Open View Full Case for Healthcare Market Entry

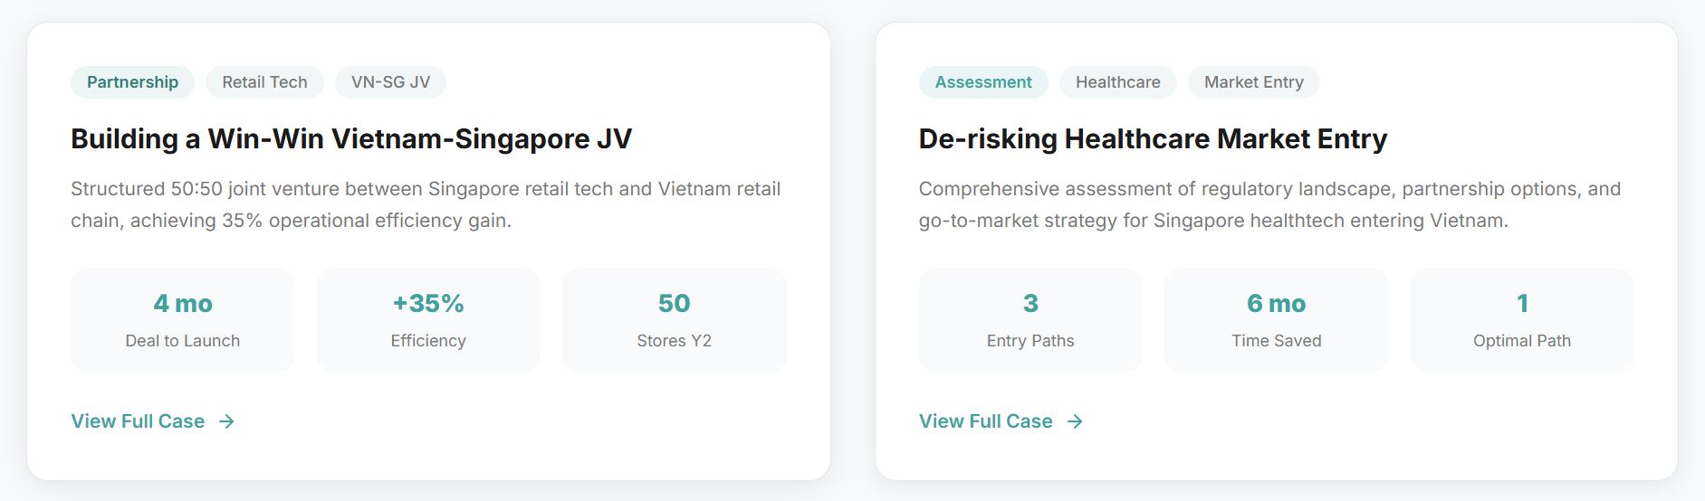985,421
